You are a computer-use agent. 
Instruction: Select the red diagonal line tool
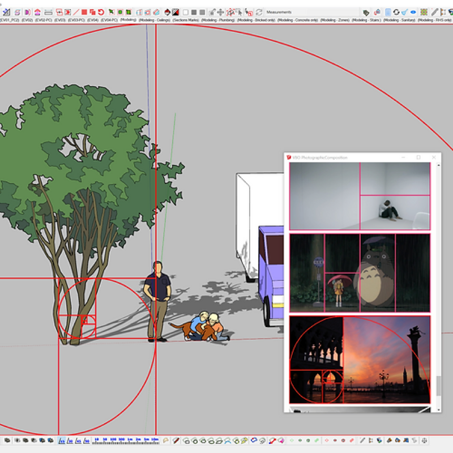[x=76, y=12]
